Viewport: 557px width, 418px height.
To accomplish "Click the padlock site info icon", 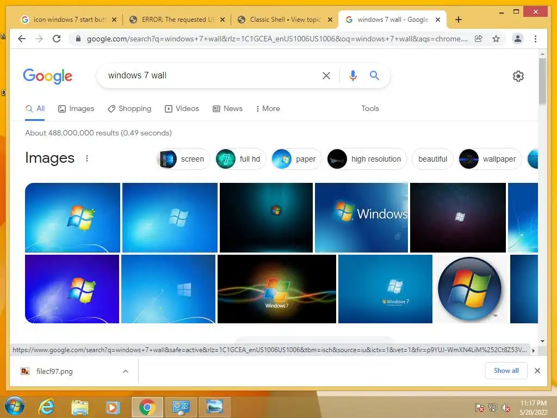I will 78,39.
